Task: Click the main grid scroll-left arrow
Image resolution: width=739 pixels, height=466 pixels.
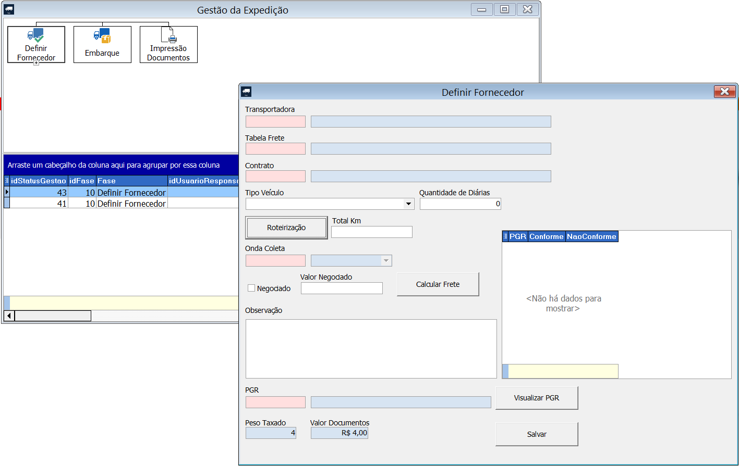Action: [9, 316]
